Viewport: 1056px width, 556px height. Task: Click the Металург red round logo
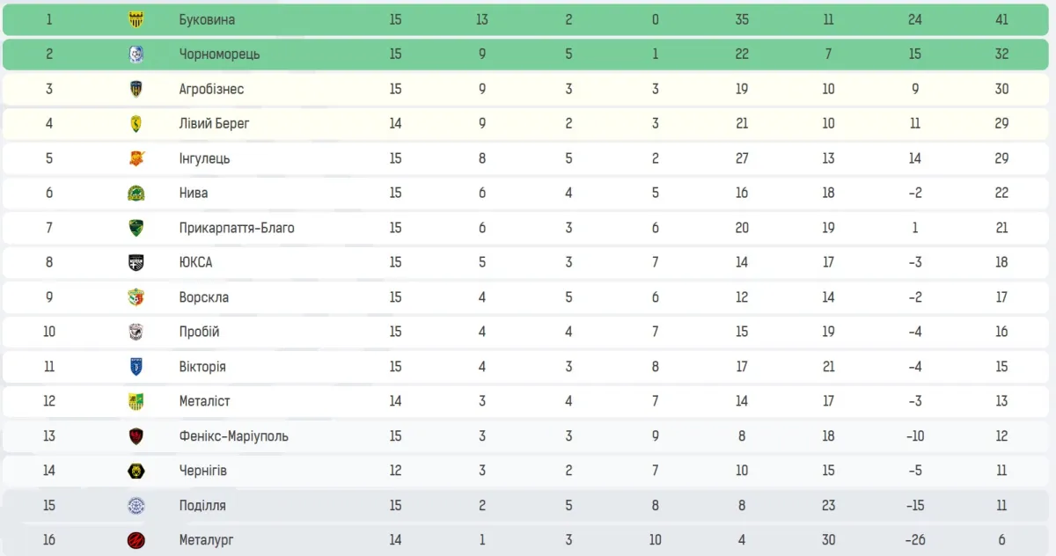pyautogui.click(x=136, y=540)
